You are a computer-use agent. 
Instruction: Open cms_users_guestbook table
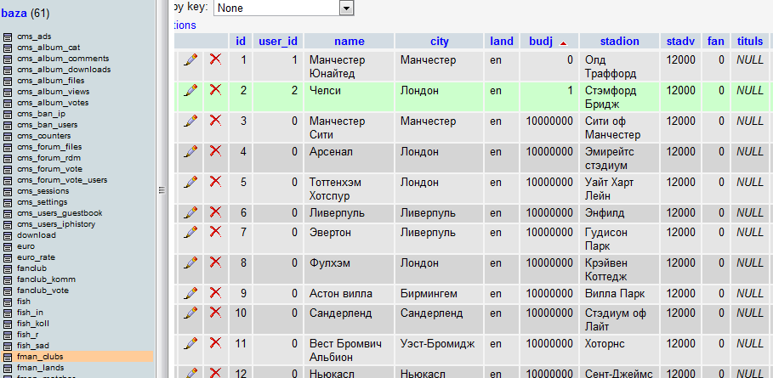click(60, 213)
